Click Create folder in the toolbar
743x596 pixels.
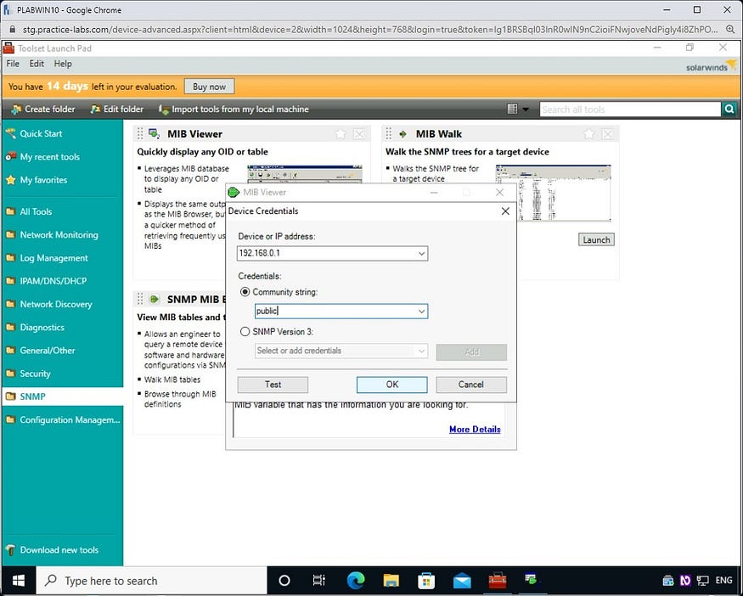[x=43, y=110]
